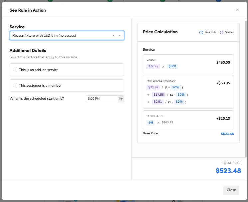This screenshot has height=202, width=248.
Task: Click the 30% chip beside $21.97
Action: pyautogui.click(x=175, y=87)
